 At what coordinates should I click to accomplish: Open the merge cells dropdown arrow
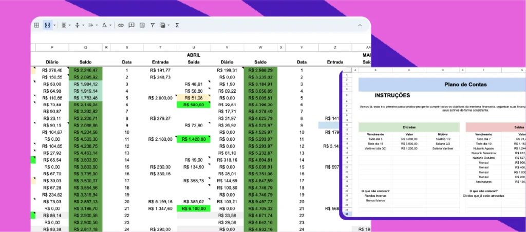54,25
